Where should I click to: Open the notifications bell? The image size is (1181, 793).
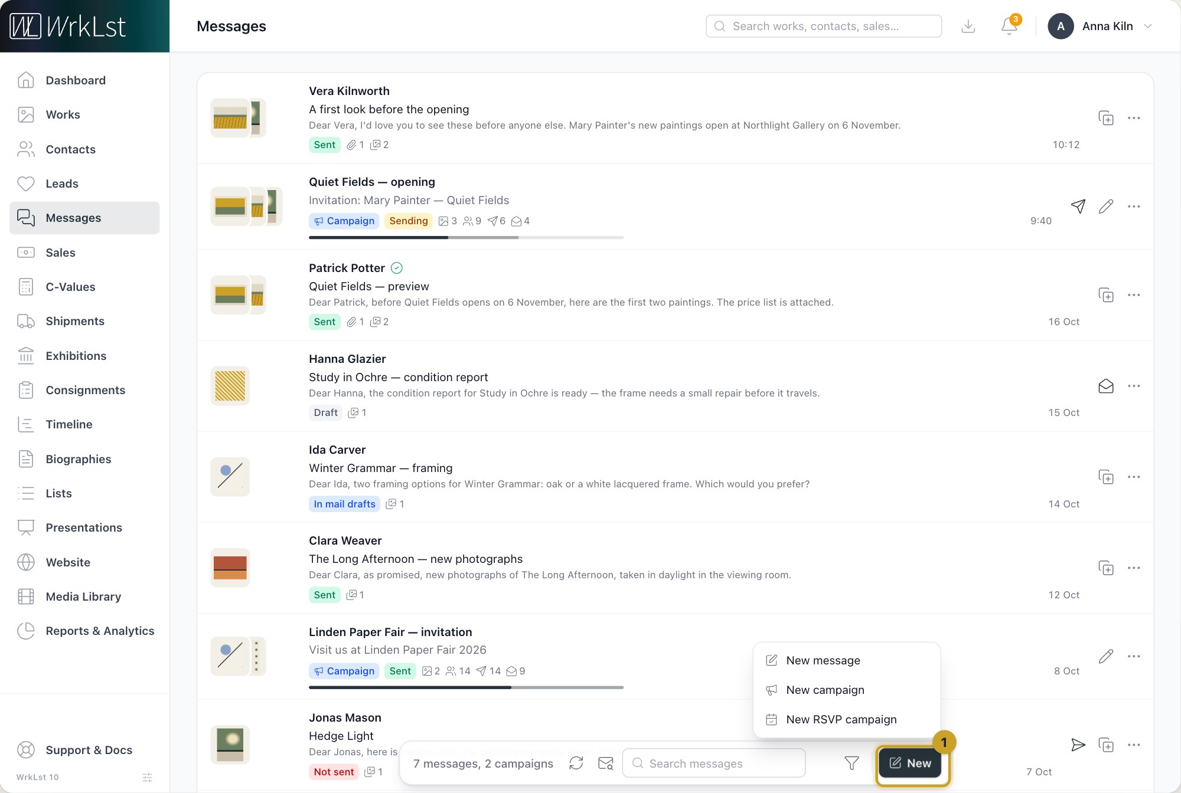[x=1009, y=26]
